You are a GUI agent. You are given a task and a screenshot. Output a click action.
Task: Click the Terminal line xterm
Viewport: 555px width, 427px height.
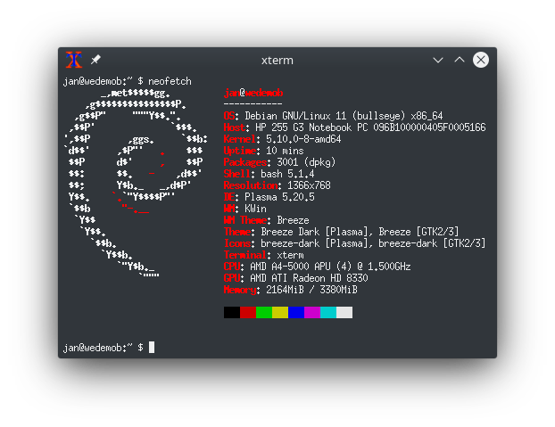(264, 255)
